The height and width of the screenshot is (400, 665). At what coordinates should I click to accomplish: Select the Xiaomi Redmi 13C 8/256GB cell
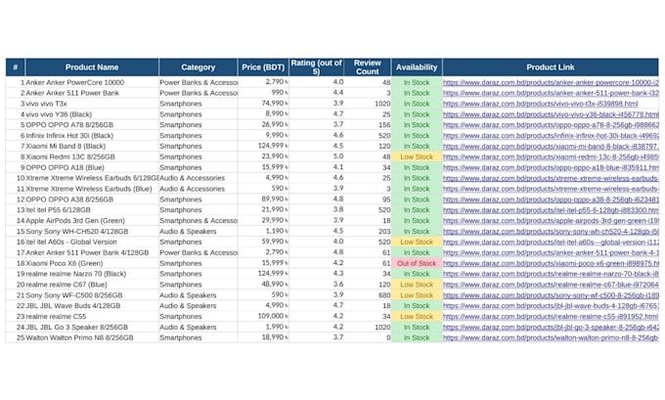click(92, 156)
